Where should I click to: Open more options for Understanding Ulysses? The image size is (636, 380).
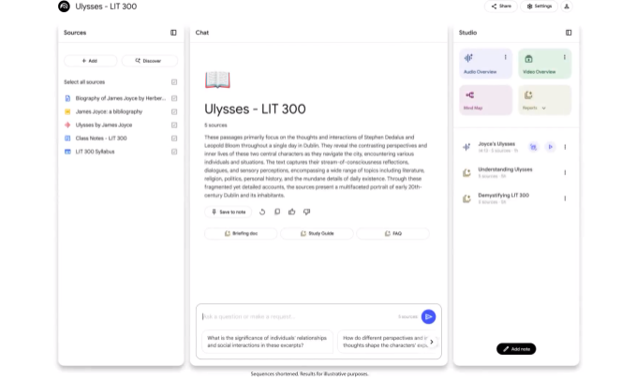565,172
